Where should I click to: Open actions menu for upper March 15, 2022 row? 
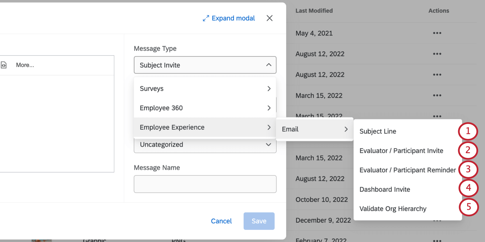click(x=437, y=95)
